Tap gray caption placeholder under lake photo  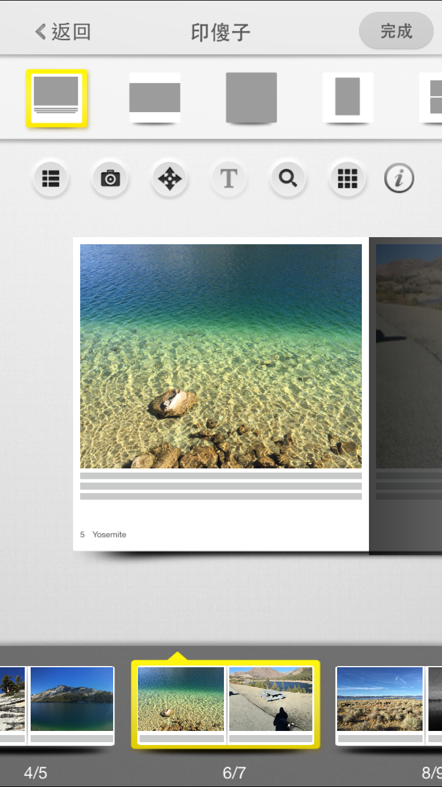221,486
